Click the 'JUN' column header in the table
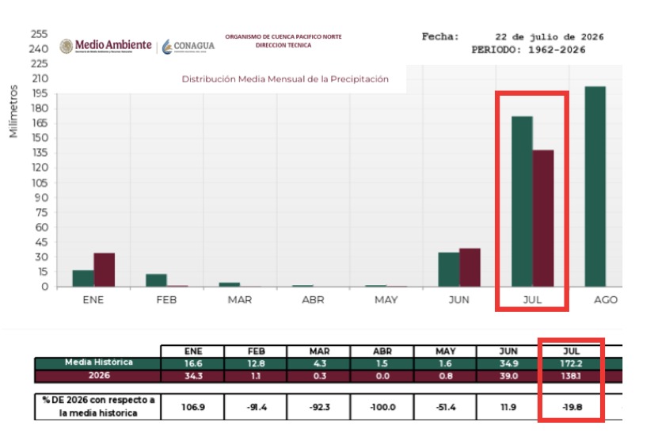 tap(508, 351)
